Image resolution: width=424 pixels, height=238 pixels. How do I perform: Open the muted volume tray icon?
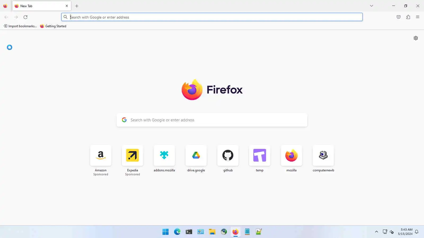point(392,232)
